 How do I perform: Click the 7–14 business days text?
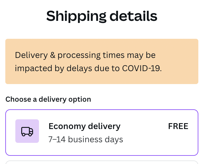point(86,139)
